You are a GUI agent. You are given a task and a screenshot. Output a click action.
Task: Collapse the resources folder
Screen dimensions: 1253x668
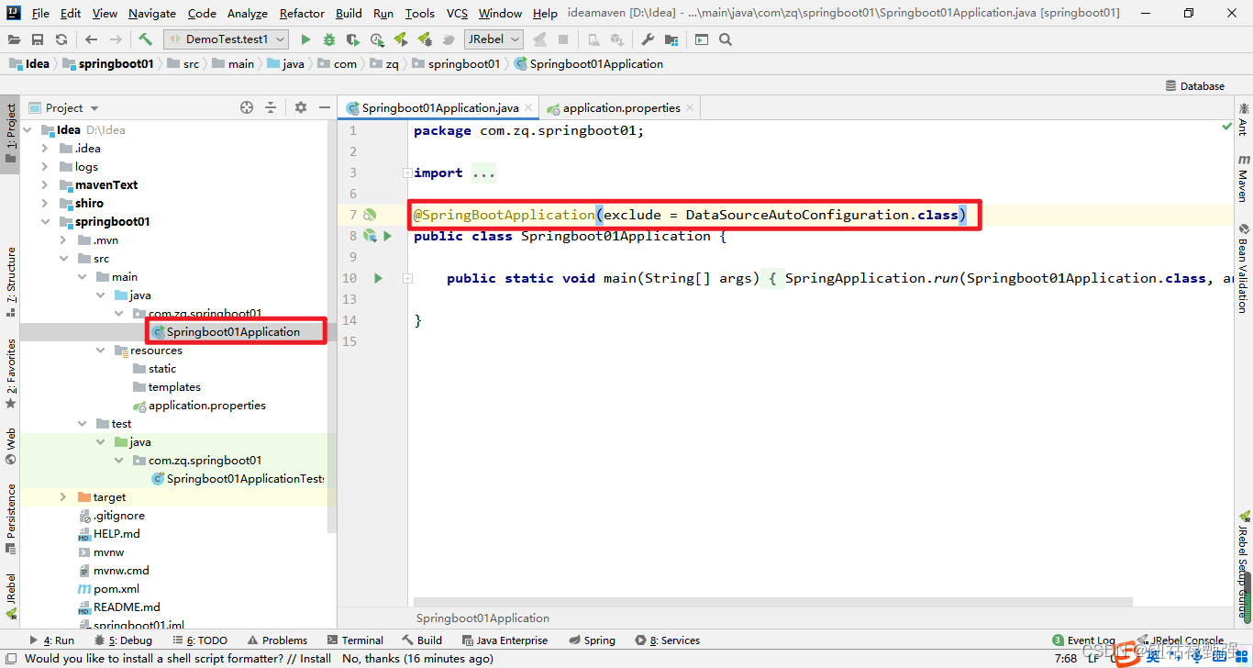pos(100,351)
